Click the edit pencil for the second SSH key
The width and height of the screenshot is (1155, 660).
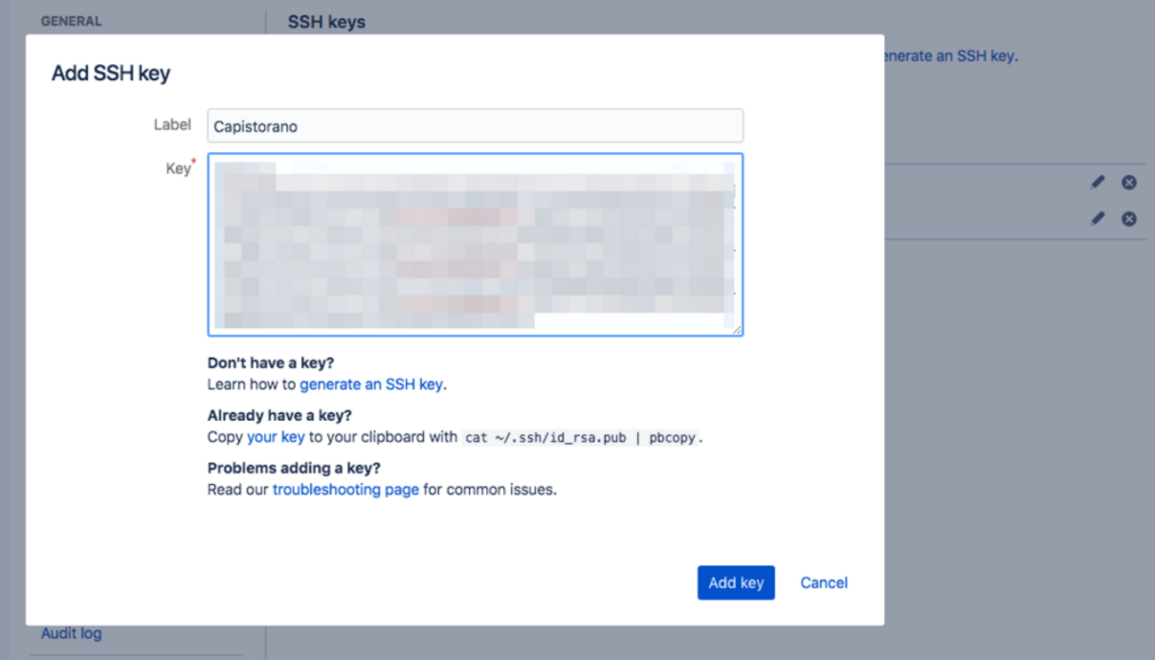pyautogui.click(x=1098, y=219)
